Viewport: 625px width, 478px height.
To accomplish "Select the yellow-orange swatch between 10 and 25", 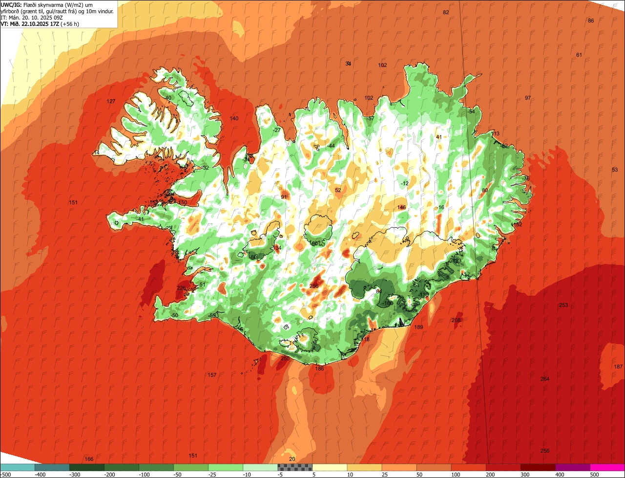I will click(364, 467).
